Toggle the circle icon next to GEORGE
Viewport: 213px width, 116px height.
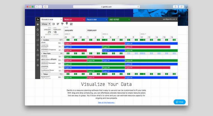[x=63, y=57]
